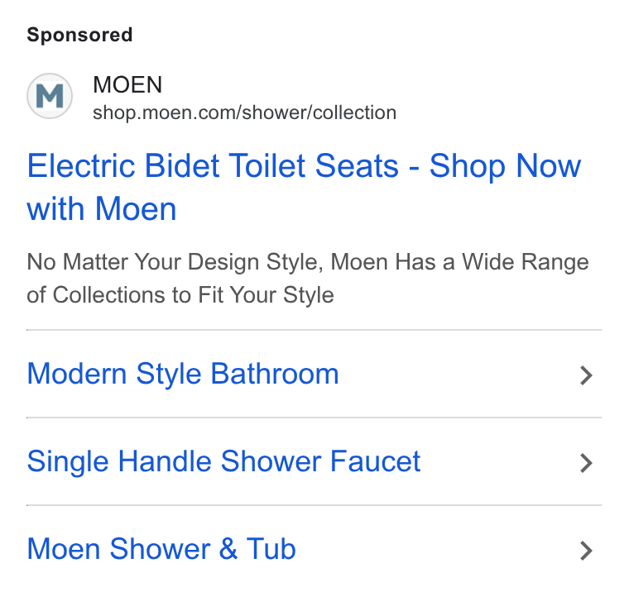Expand the Single Handle Shower Faucet row
This screenshot has height=592, width=629.
tap(314, 461)
